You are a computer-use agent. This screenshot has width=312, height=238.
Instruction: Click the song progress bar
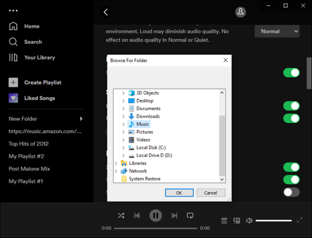[x=156, y=228]
